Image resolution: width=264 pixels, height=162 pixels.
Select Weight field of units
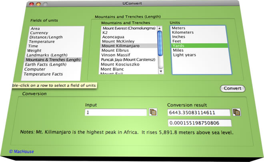54,51
